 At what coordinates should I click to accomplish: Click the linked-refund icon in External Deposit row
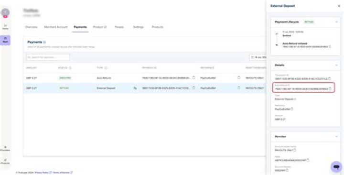135,88
